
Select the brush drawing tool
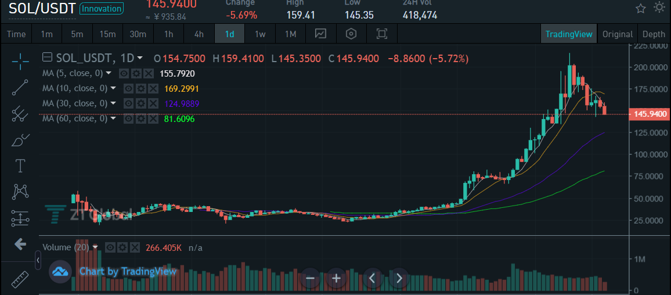click(20, 139)
